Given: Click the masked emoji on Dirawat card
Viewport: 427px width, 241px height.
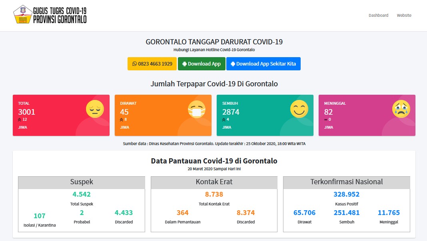Looking at the screenshot, I should pyautogui.click(x=197, y=109).
